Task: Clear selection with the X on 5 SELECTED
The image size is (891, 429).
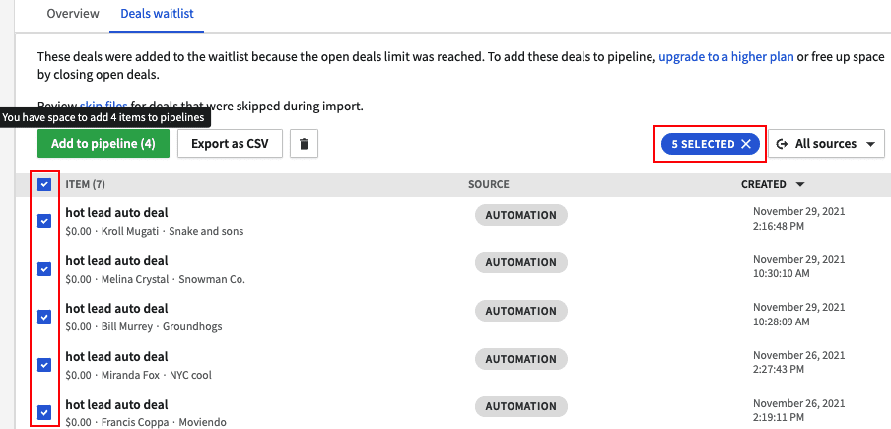Action: tap(746, 144)
